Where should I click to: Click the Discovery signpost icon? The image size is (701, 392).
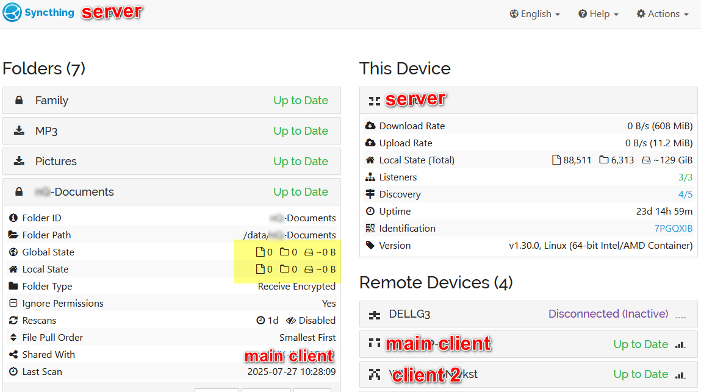coord(370,194)
